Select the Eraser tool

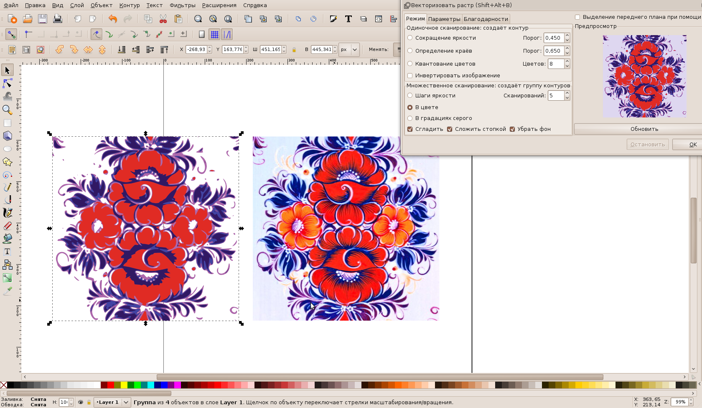(x=8, y=226)
